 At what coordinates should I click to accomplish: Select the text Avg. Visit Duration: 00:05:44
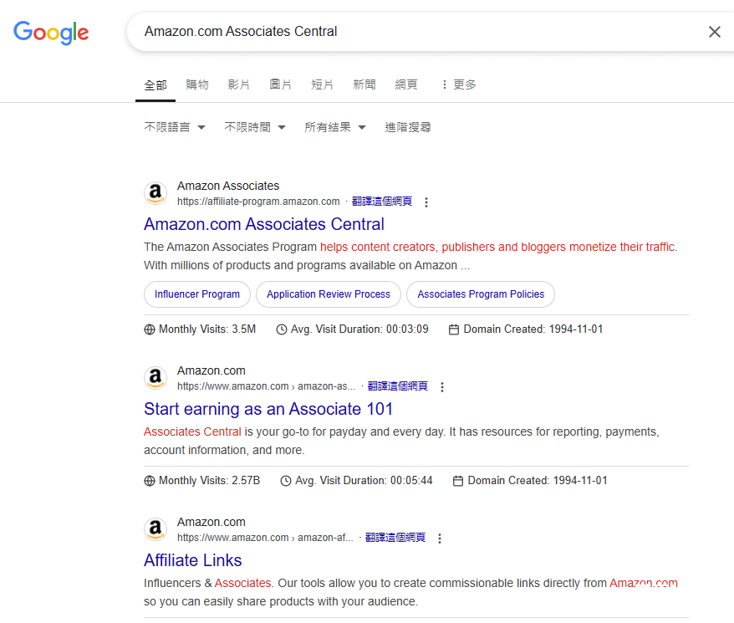364,481
